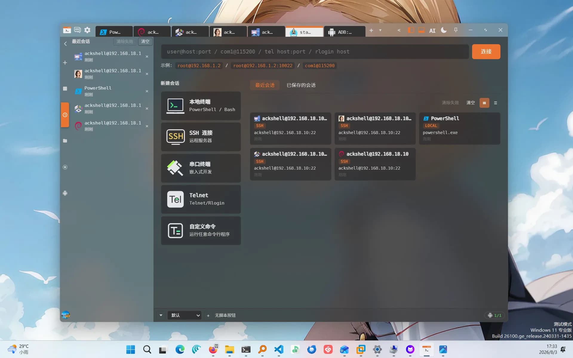Open the ackshell session card with portrait avatar
Screen dimensions: 573x358
coord(375,128)
